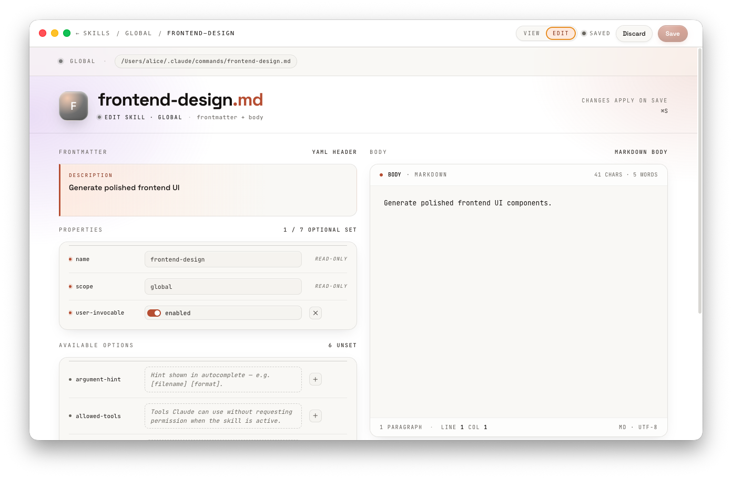Click the 6 UNSET counter

(342, 346)
